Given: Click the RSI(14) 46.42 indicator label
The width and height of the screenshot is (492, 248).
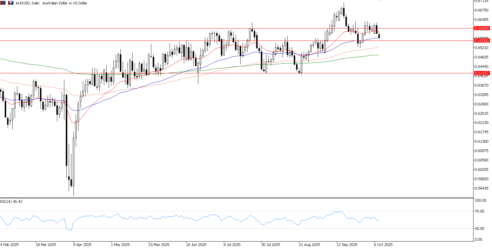Looking at the screenshot, I should pyautogui.click(x=11, y=202).
